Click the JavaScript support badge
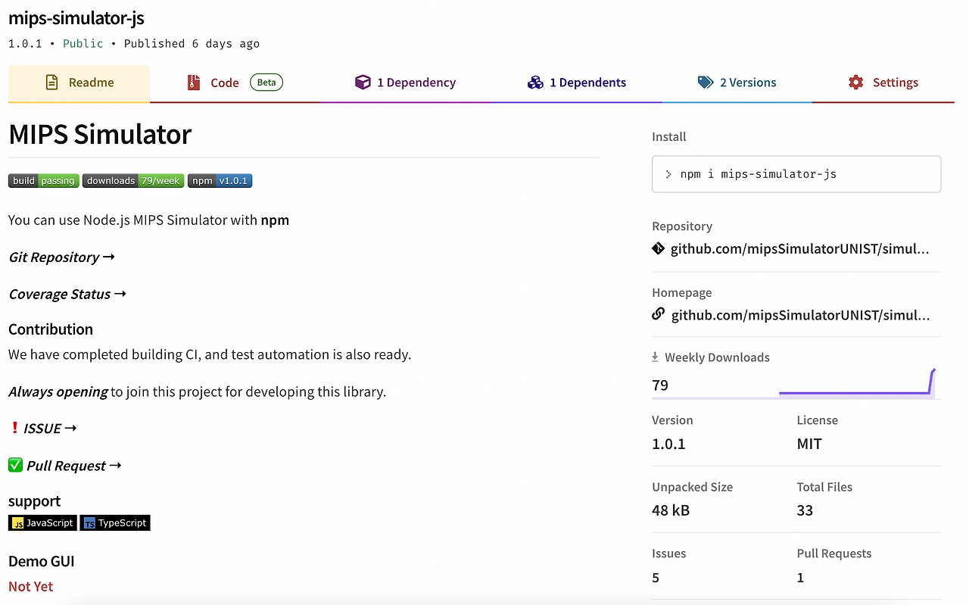 coord(42,522)
